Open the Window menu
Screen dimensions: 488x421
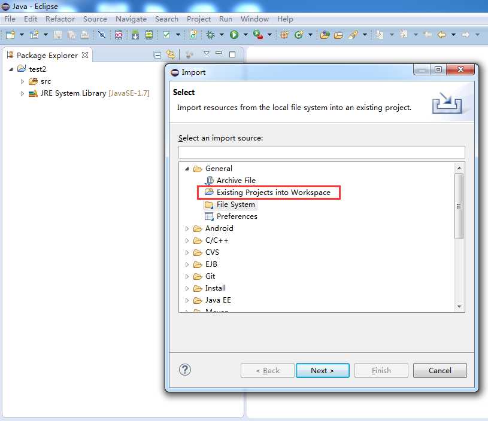[x=254, y=19]
